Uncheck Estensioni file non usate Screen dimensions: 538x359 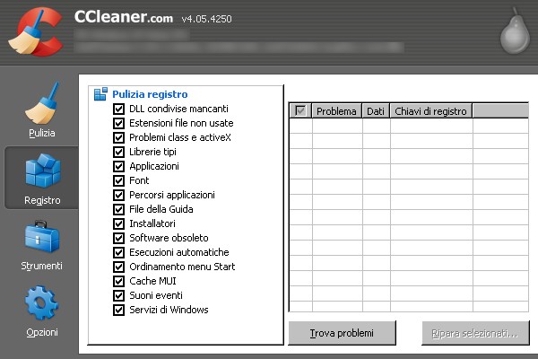point(118,123)
